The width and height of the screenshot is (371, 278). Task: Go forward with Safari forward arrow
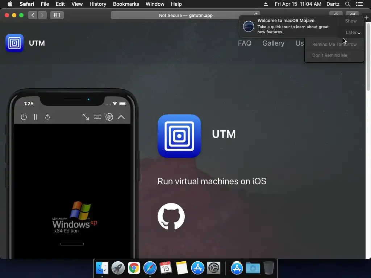(x=42, y=15)
